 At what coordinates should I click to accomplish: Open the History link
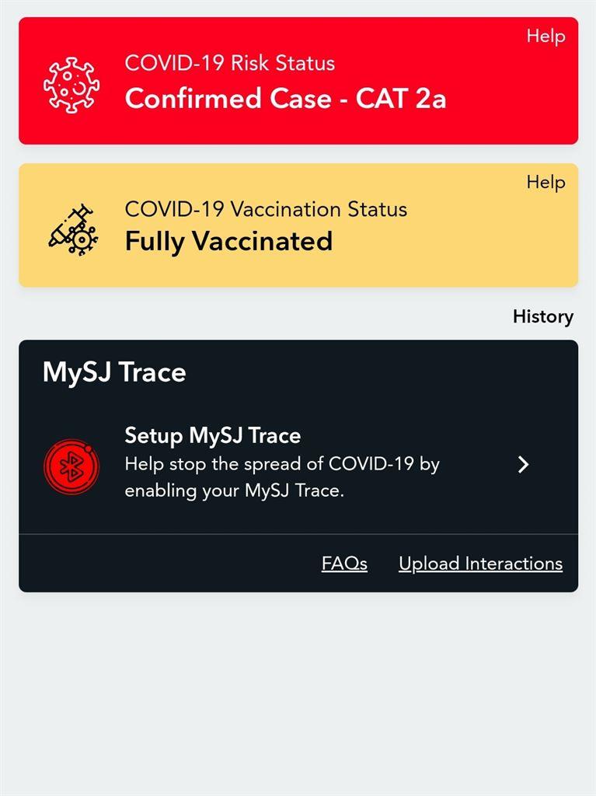click(x=542, y=316)
